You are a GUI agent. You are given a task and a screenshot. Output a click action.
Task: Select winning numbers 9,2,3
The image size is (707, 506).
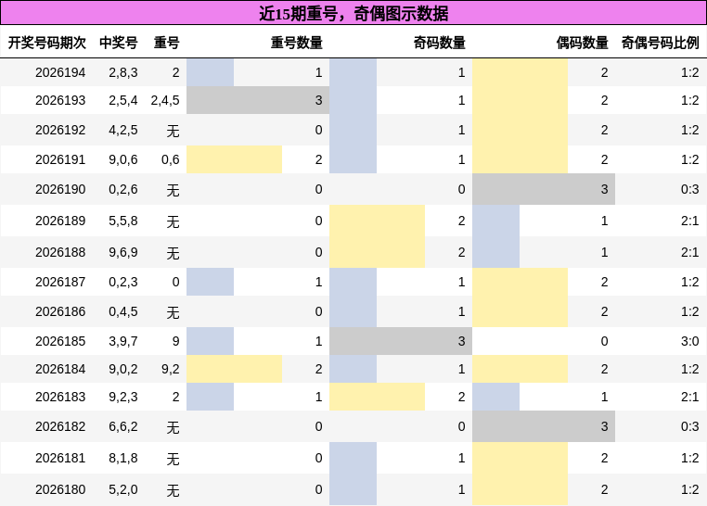point(123,397)
